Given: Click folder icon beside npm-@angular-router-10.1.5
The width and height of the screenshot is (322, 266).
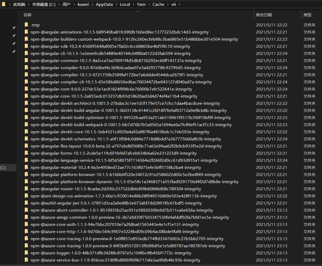Looking at the screenshot, I should 26,189.
